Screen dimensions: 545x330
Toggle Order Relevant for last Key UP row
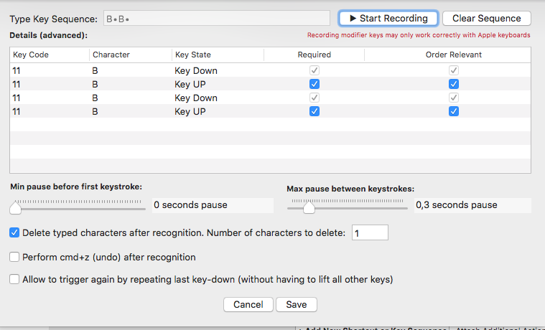click(453, 111)
